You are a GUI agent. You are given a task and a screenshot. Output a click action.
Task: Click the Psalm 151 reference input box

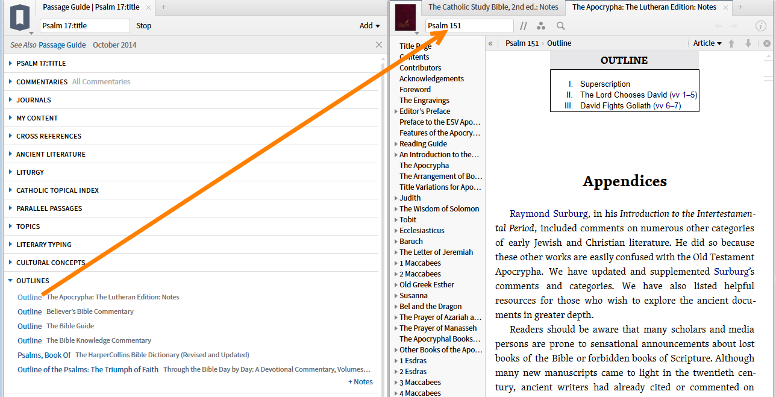click(x=470, y=26)
